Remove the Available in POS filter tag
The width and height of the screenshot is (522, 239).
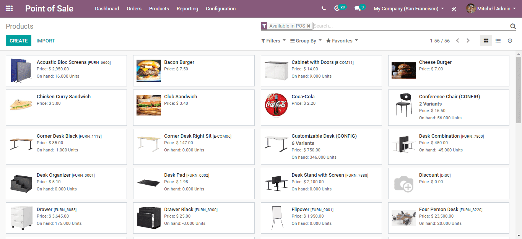click(309, 26)
